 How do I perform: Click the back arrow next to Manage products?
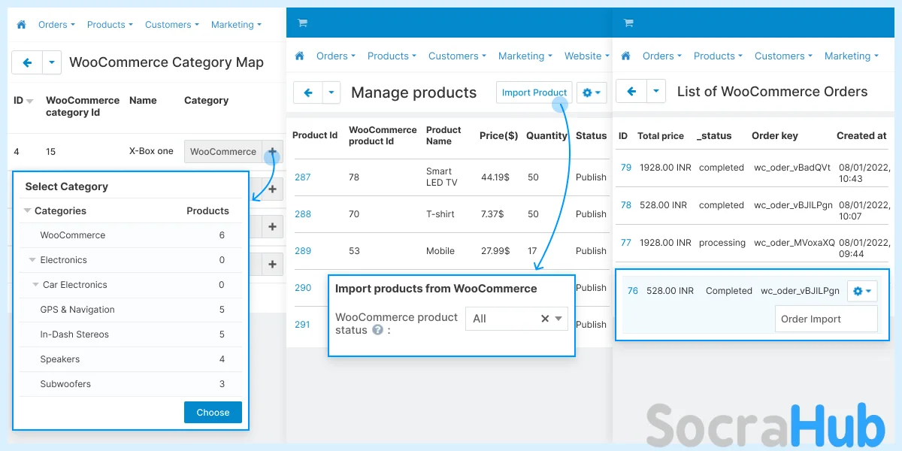point(308,92)
